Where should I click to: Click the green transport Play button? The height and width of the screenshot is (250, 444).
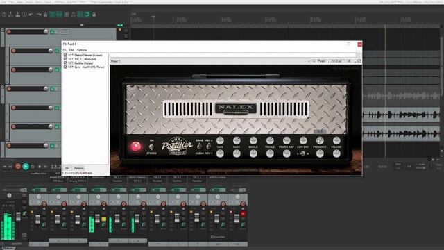(x=26, y=167)
